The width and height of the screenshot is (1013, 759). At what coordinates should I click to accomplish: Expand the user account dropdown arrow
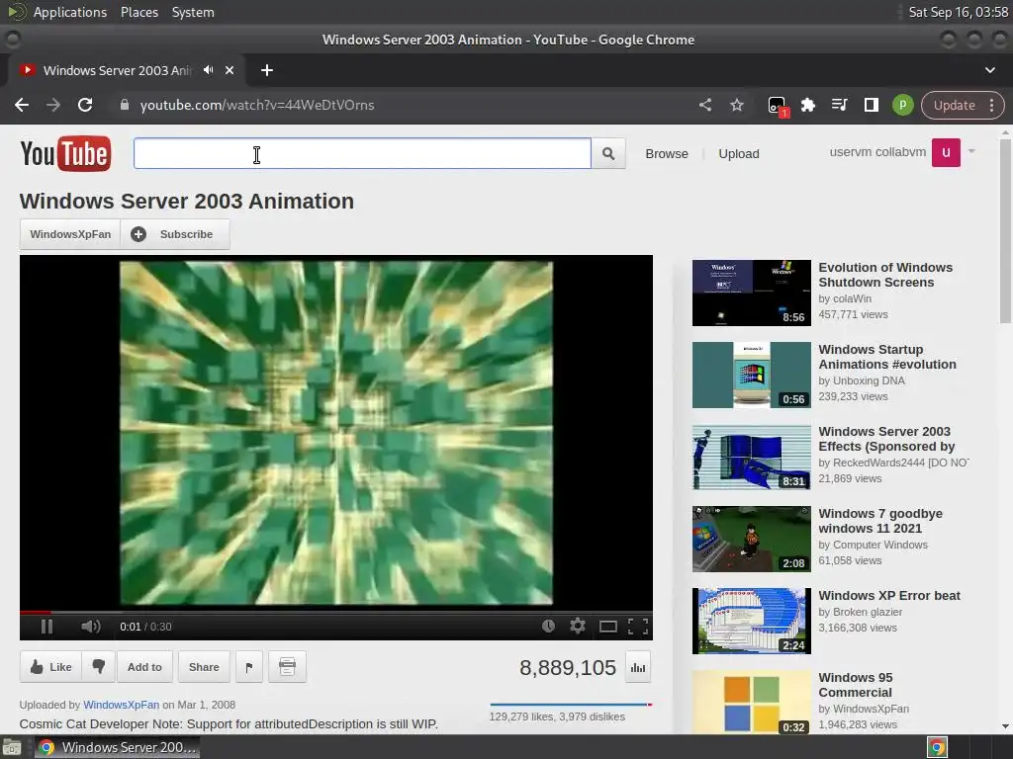[971, 151]
